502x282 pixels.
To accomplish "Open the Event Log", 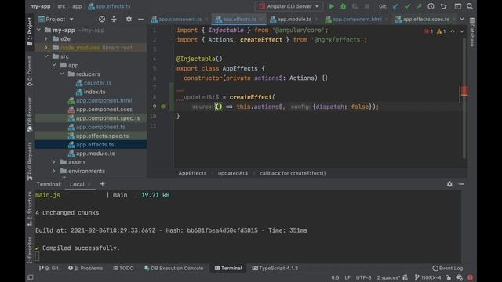I will click(448, 268).
